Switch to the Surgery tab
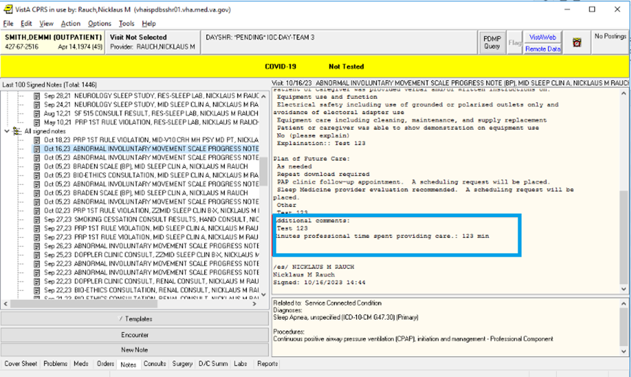The height and width of the screenshot is (377, 631). [183, 364]
